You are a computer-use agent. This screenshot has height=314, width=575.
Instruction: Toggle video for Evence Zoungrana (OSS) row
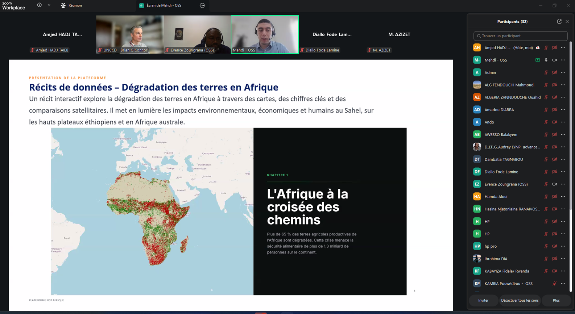point(554,184)
